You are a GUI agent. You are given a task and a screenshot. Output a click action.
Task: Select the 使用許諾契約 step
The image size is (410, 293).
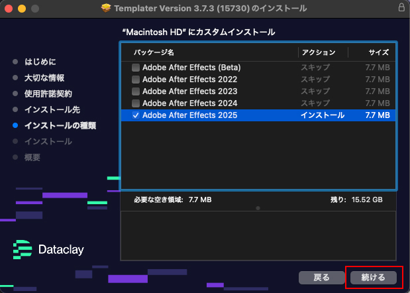coord(48,93)
